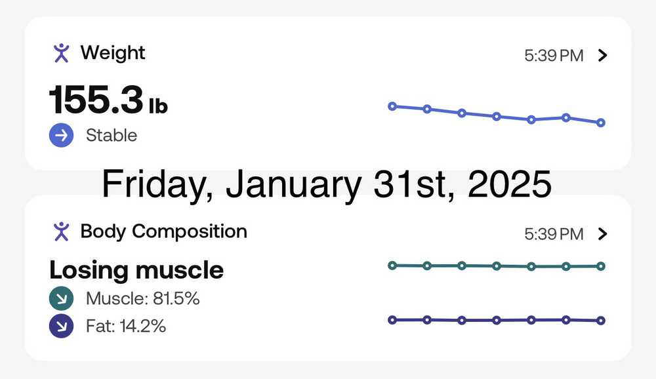Click first point on purple fat graph
The image size is (656, 379).
(x=392, y=320)
